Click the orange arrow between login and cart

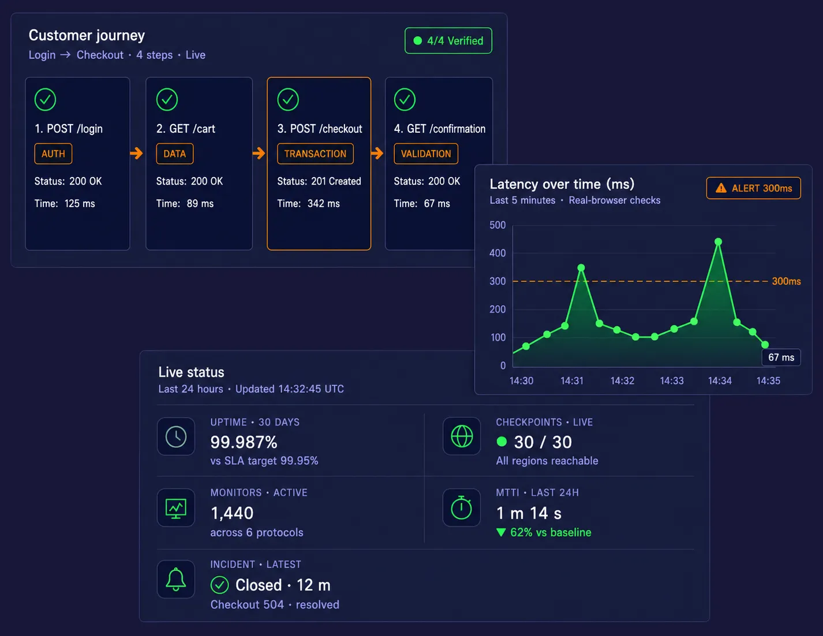click(x=137, y=153)
